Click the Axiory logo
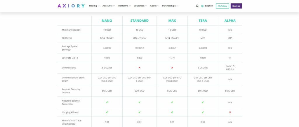The height and width of the screenshot is (127, 299). (x=71, y=6)
